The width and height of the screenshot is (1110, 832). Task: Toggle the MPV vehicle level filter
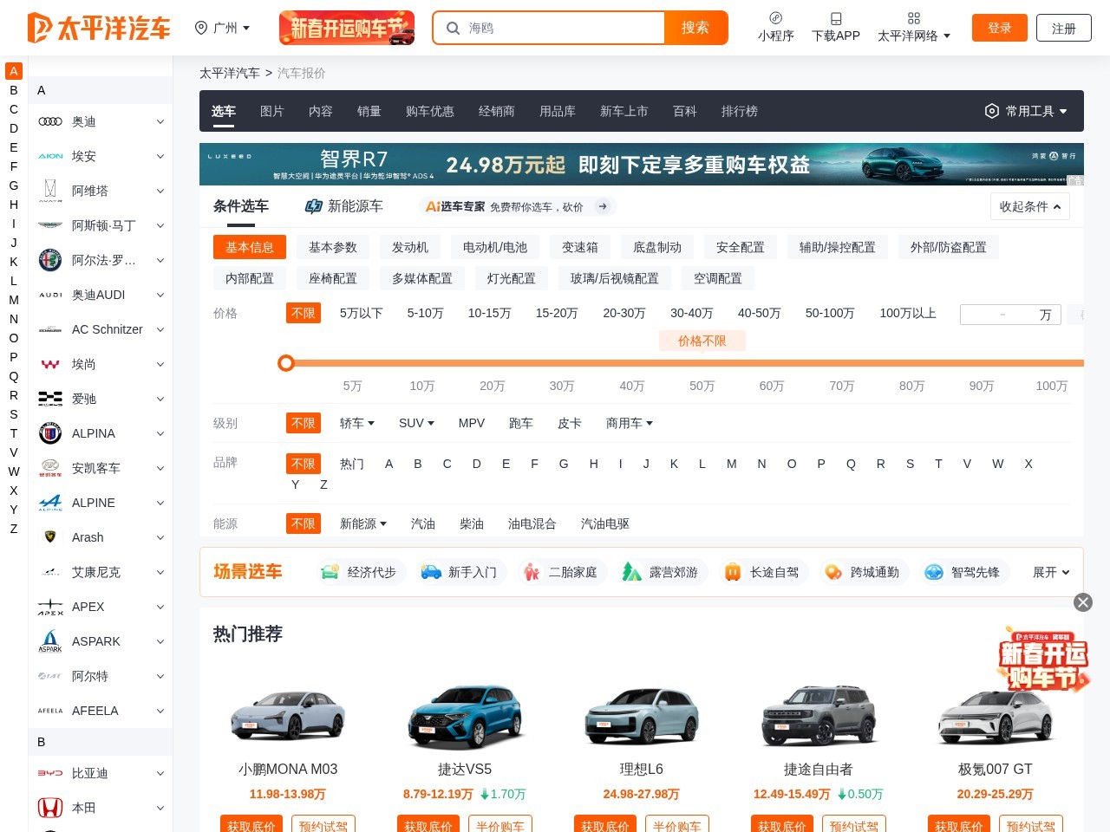[x=471, y=423]
